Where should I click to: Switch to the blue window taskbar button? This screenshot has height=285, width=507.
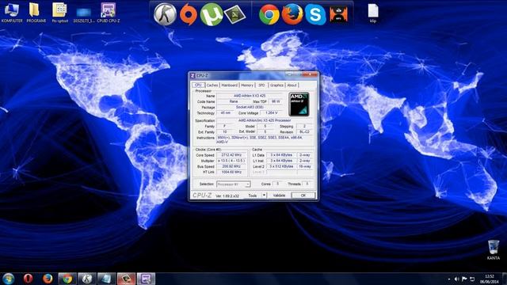pyautogui.click(x=107, y=278)
